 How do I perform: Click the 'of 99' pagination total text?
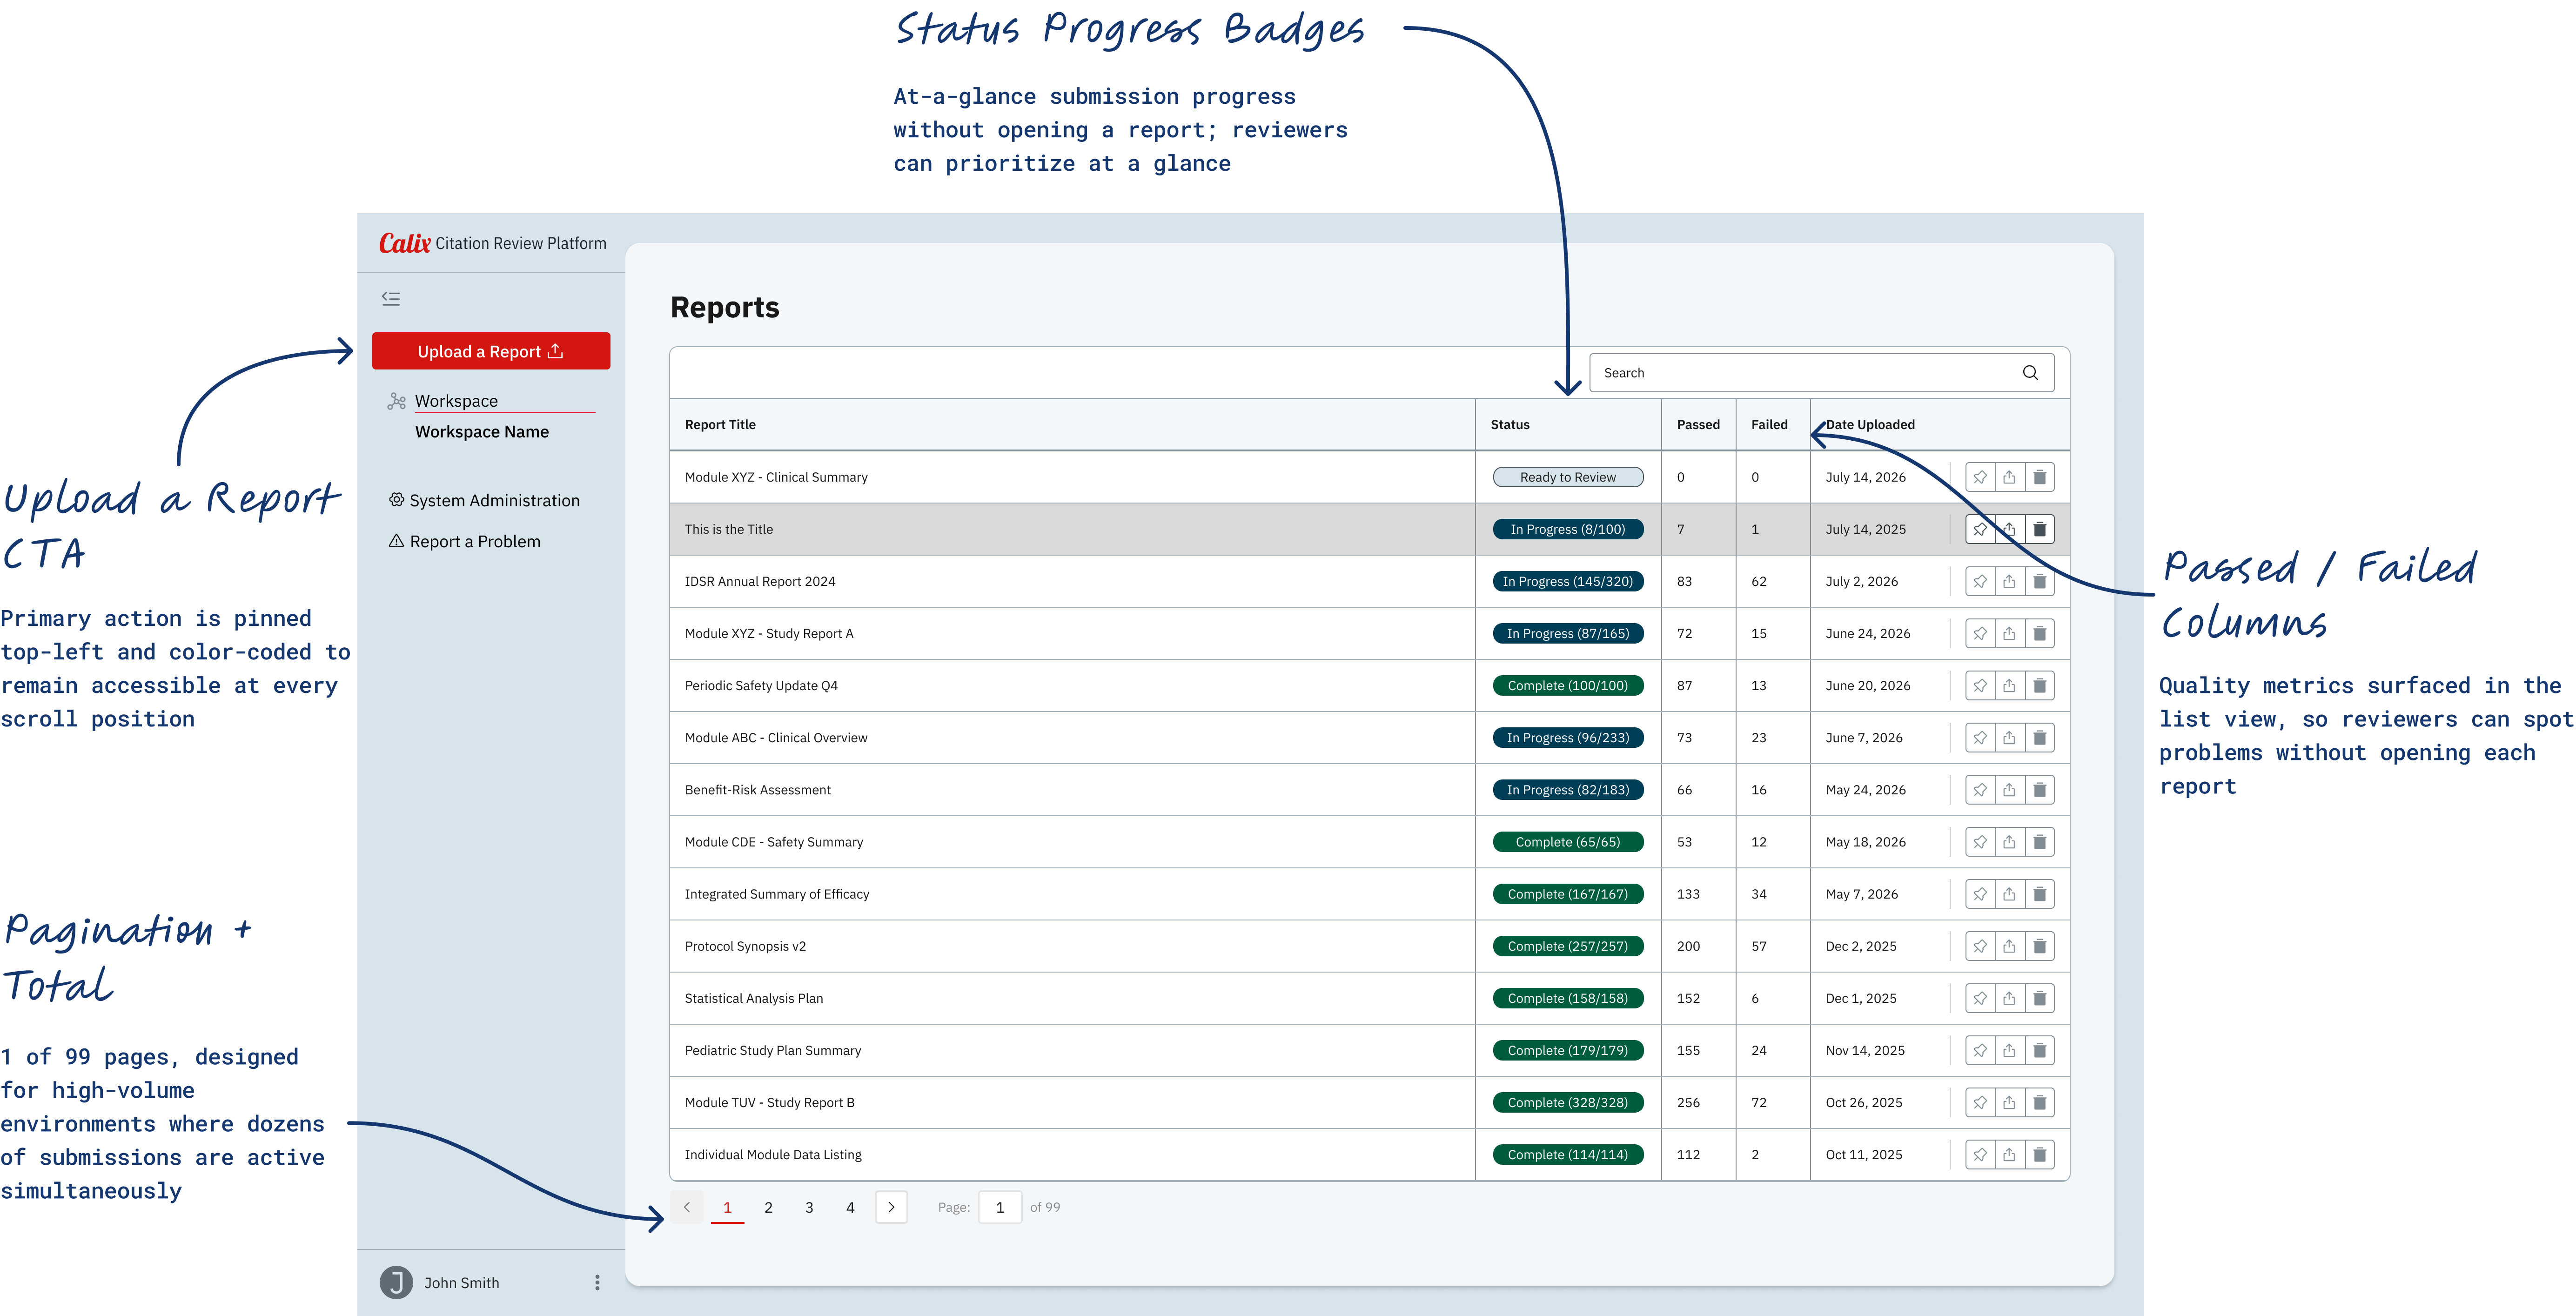pos(1045,1207)
